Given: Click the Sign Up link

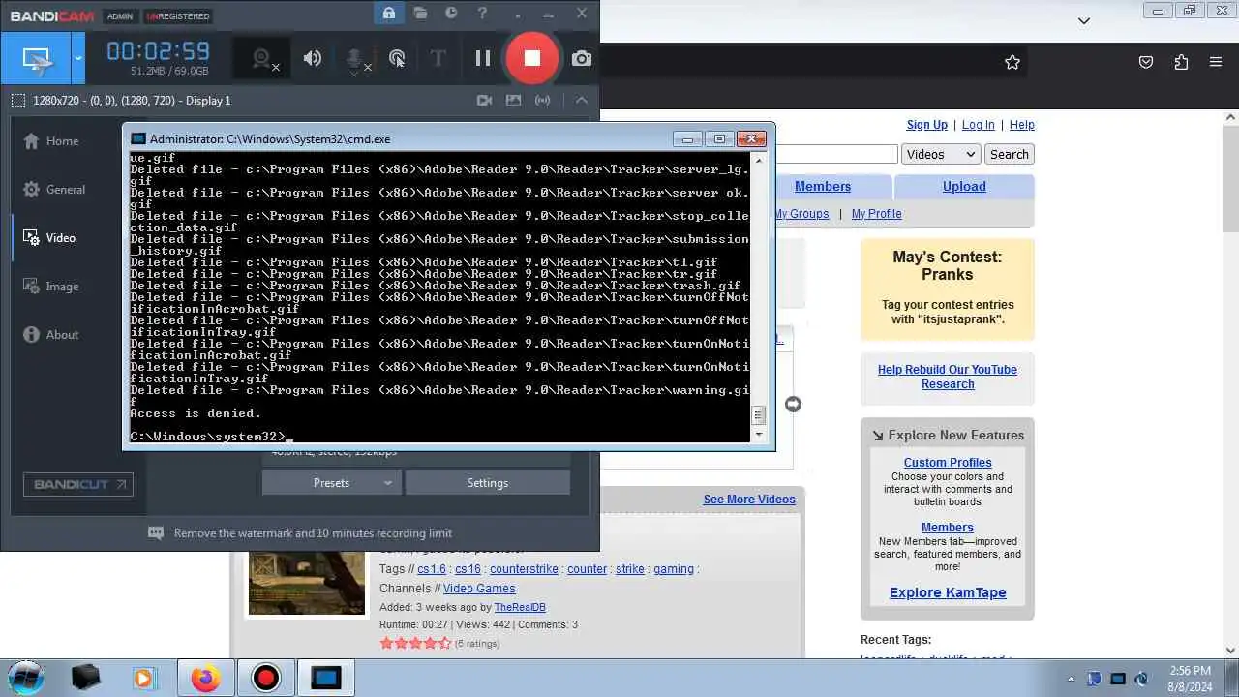Looking at the screenshot, I should 927,125.
